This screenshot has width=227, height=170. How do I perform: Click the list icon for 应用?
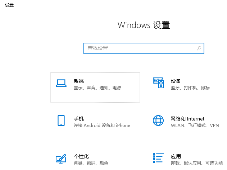point(158,159)
